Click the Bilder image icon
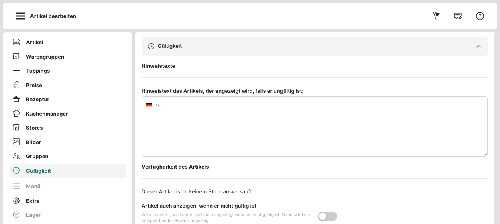The width and height of the screenshot is (500, 224). coord(16,142)
